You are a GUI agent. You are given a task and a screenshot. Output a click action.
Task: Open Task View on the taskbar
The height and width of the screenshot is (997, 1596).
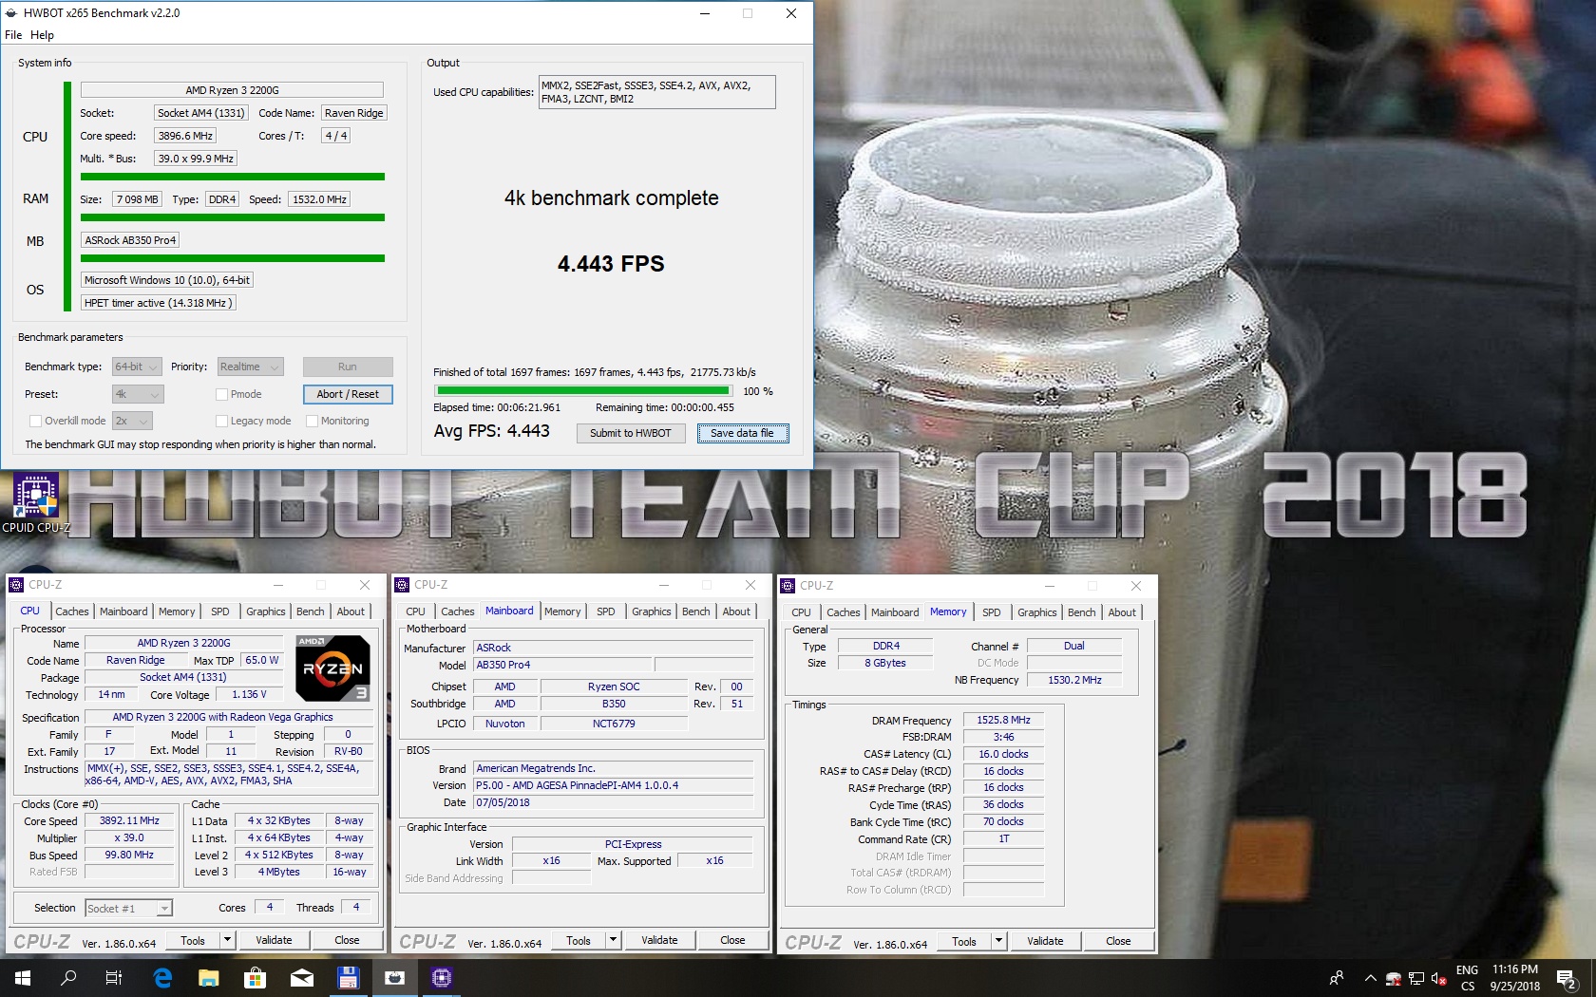pos(114,977)
